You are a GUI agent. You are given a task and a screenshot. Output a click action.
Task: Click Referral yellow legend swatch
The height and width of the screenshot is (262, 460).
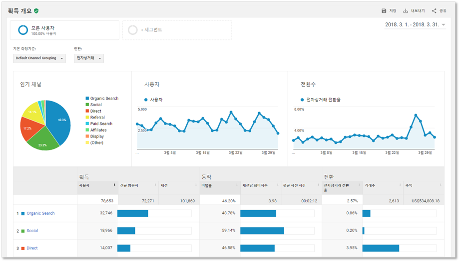click(x=87, y=117)
